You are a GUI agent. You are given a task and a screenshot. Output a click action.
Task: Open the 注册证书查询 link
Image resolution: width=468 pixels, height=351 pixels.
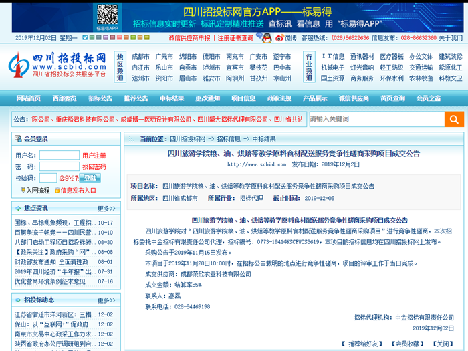[235, 38]
